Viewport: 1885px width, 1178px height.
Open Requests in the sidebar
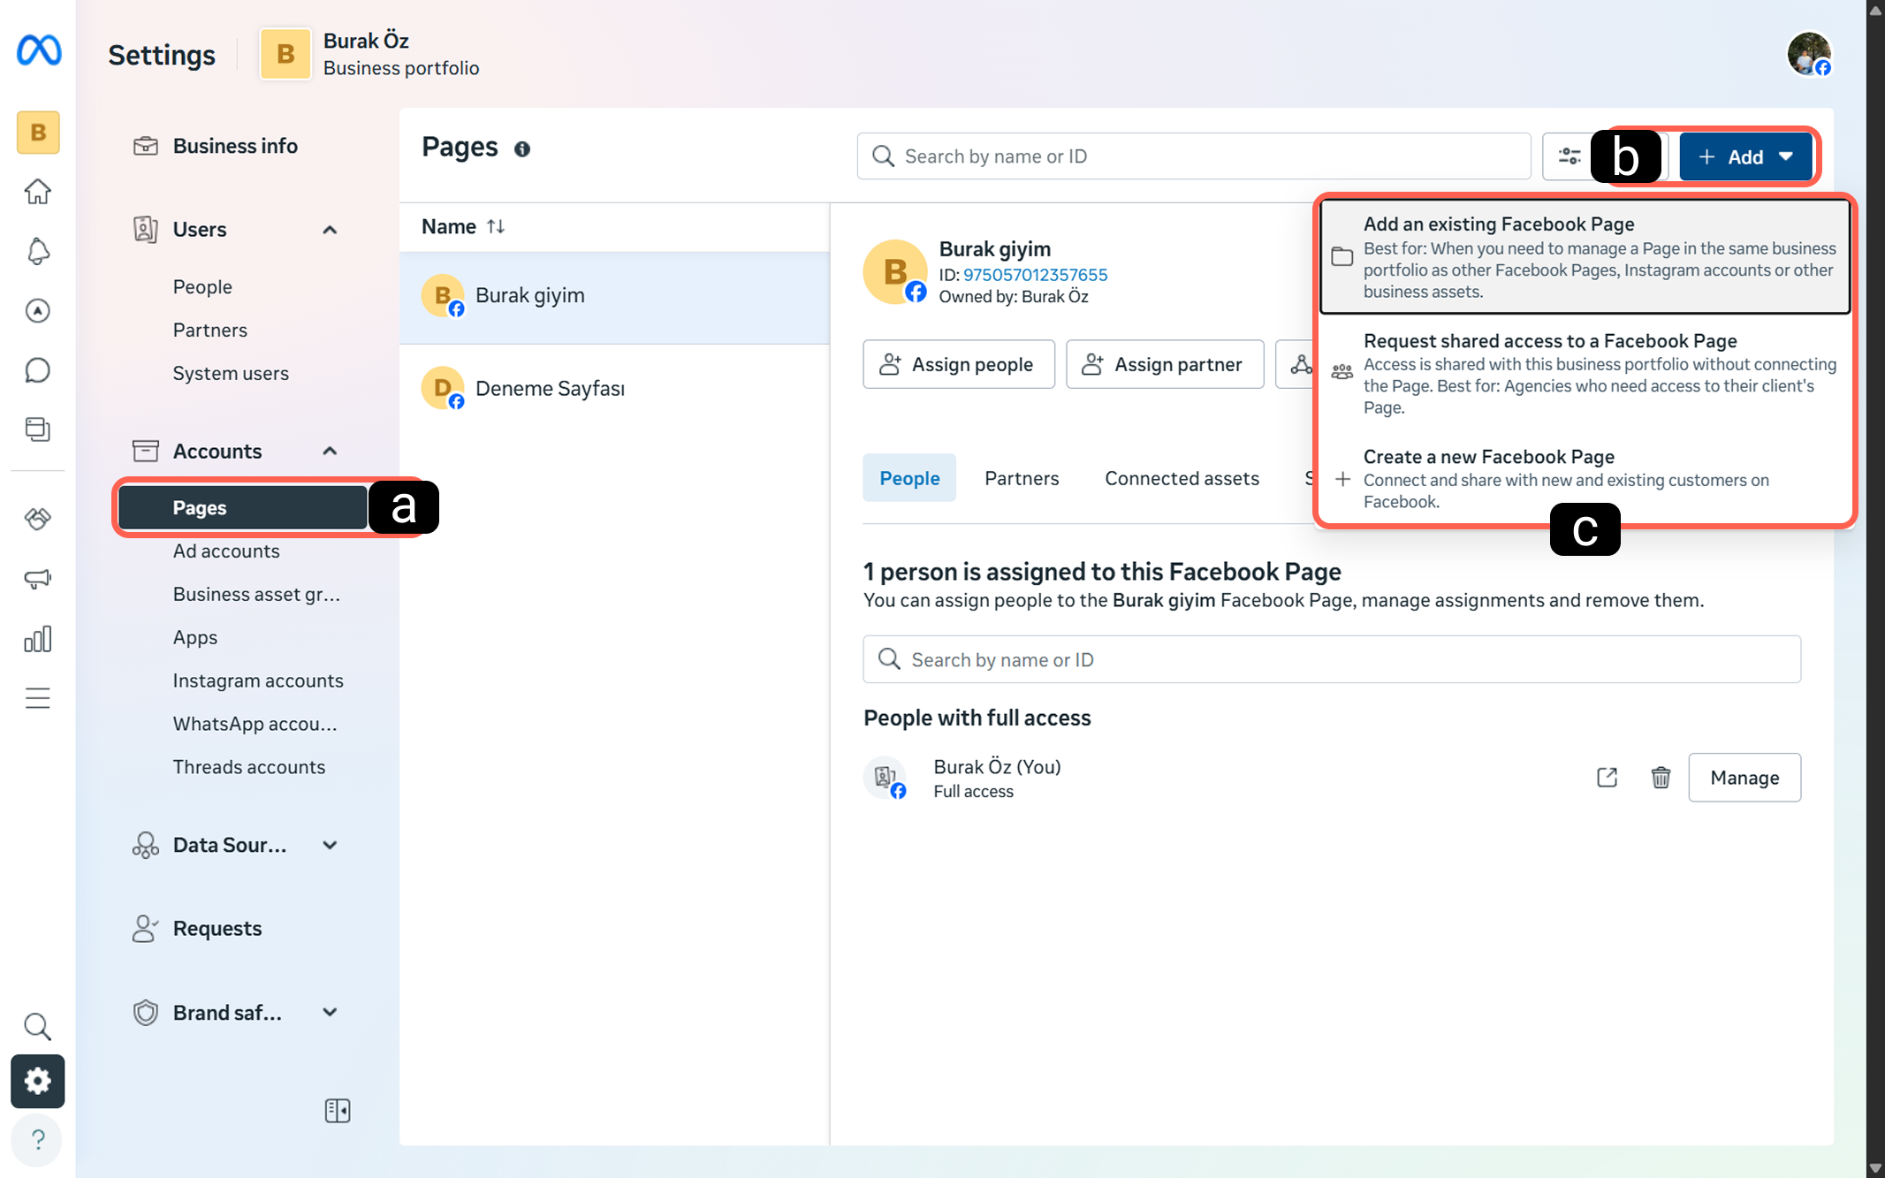point(217,929)
